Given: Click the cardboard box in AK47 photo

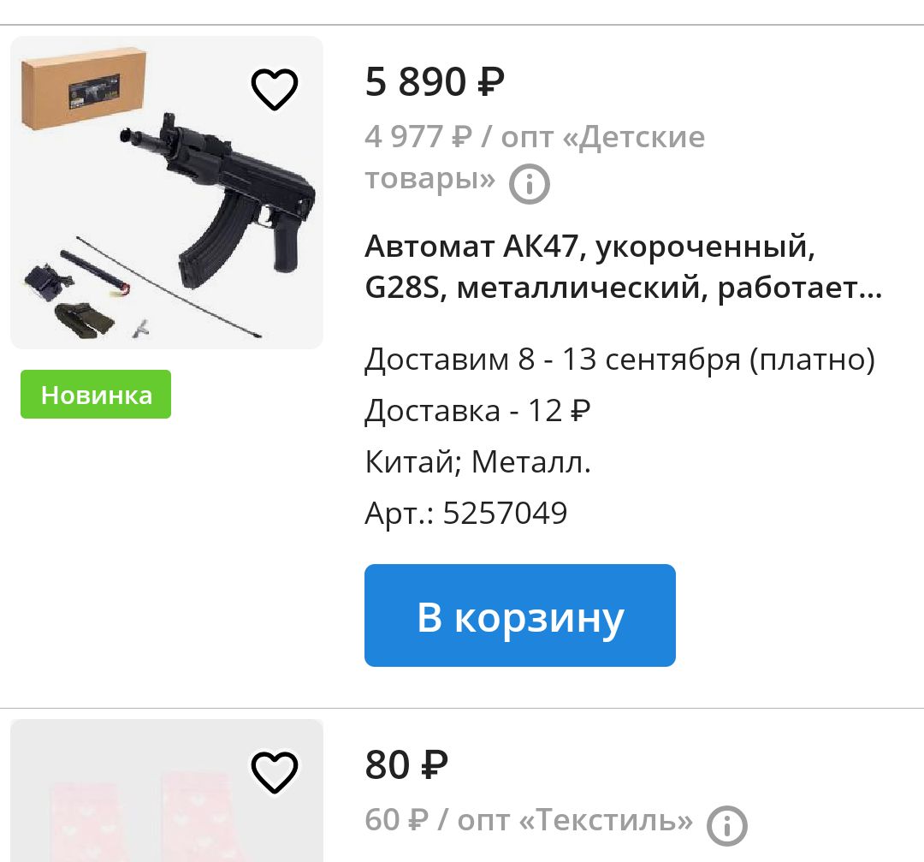Looking at the screenshot, I should coord(84,88).
